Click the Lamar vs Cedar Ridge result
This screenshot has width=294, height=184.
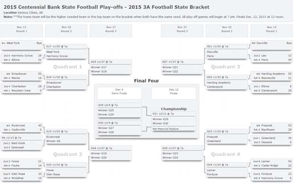pos(272,164)
